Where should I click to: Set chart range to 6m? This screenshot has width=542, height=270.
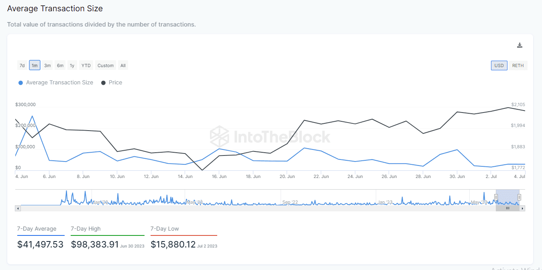pos(60,65)
